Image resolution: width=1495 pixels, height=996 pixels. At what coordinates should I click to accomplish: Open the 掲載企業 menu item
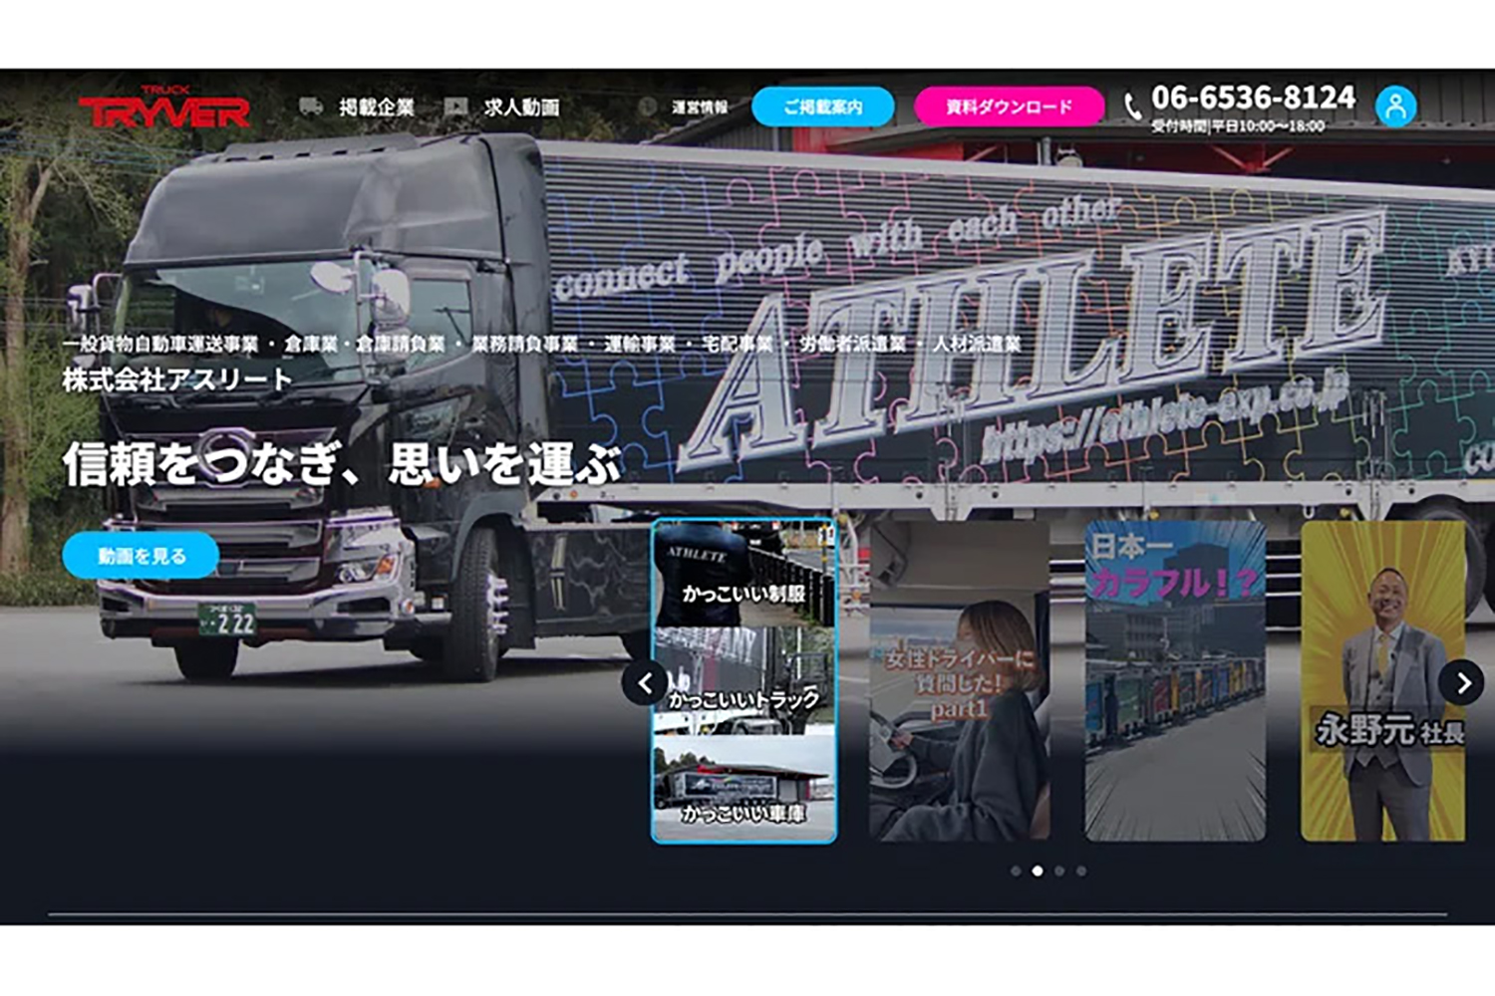point(376,107)
